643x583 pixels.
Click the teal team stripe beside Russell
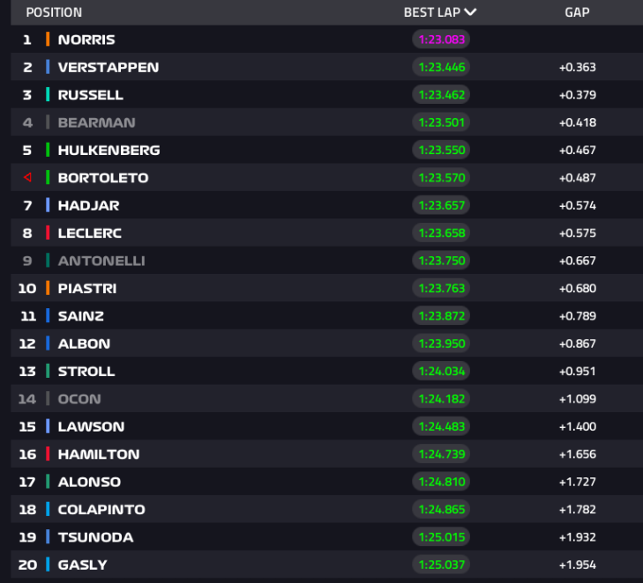(x=48, y=94)
